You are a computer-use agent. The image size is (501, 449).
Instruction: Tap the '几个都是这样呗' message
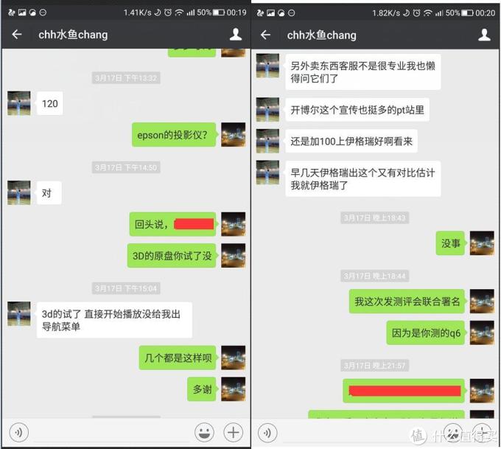coord(178,358)
